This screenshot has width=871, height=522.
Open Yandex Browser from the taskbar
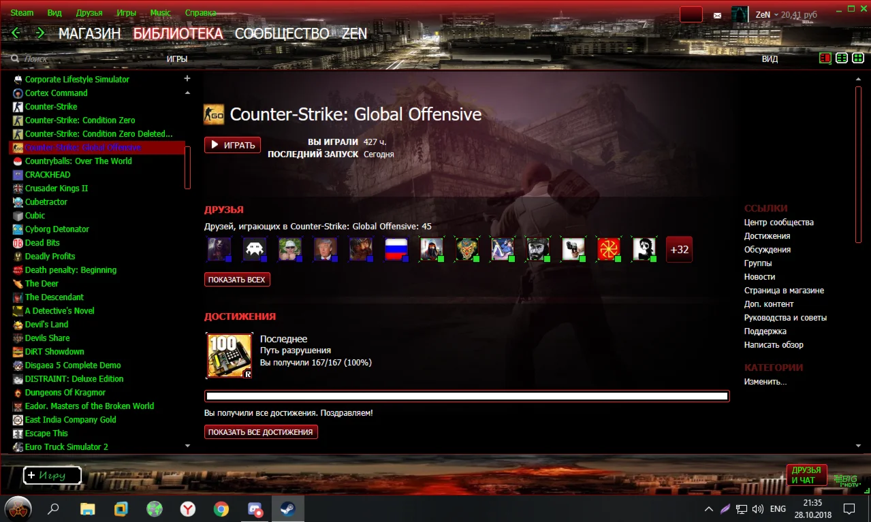(x=188, y=508)
